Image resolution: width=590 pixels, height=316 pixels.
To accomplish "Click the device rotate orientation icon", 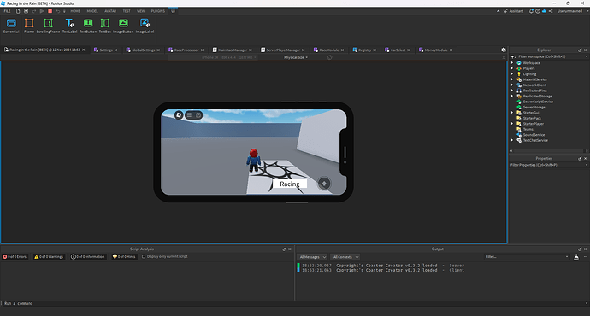I will pyautogui.click(x=329, y=57).
